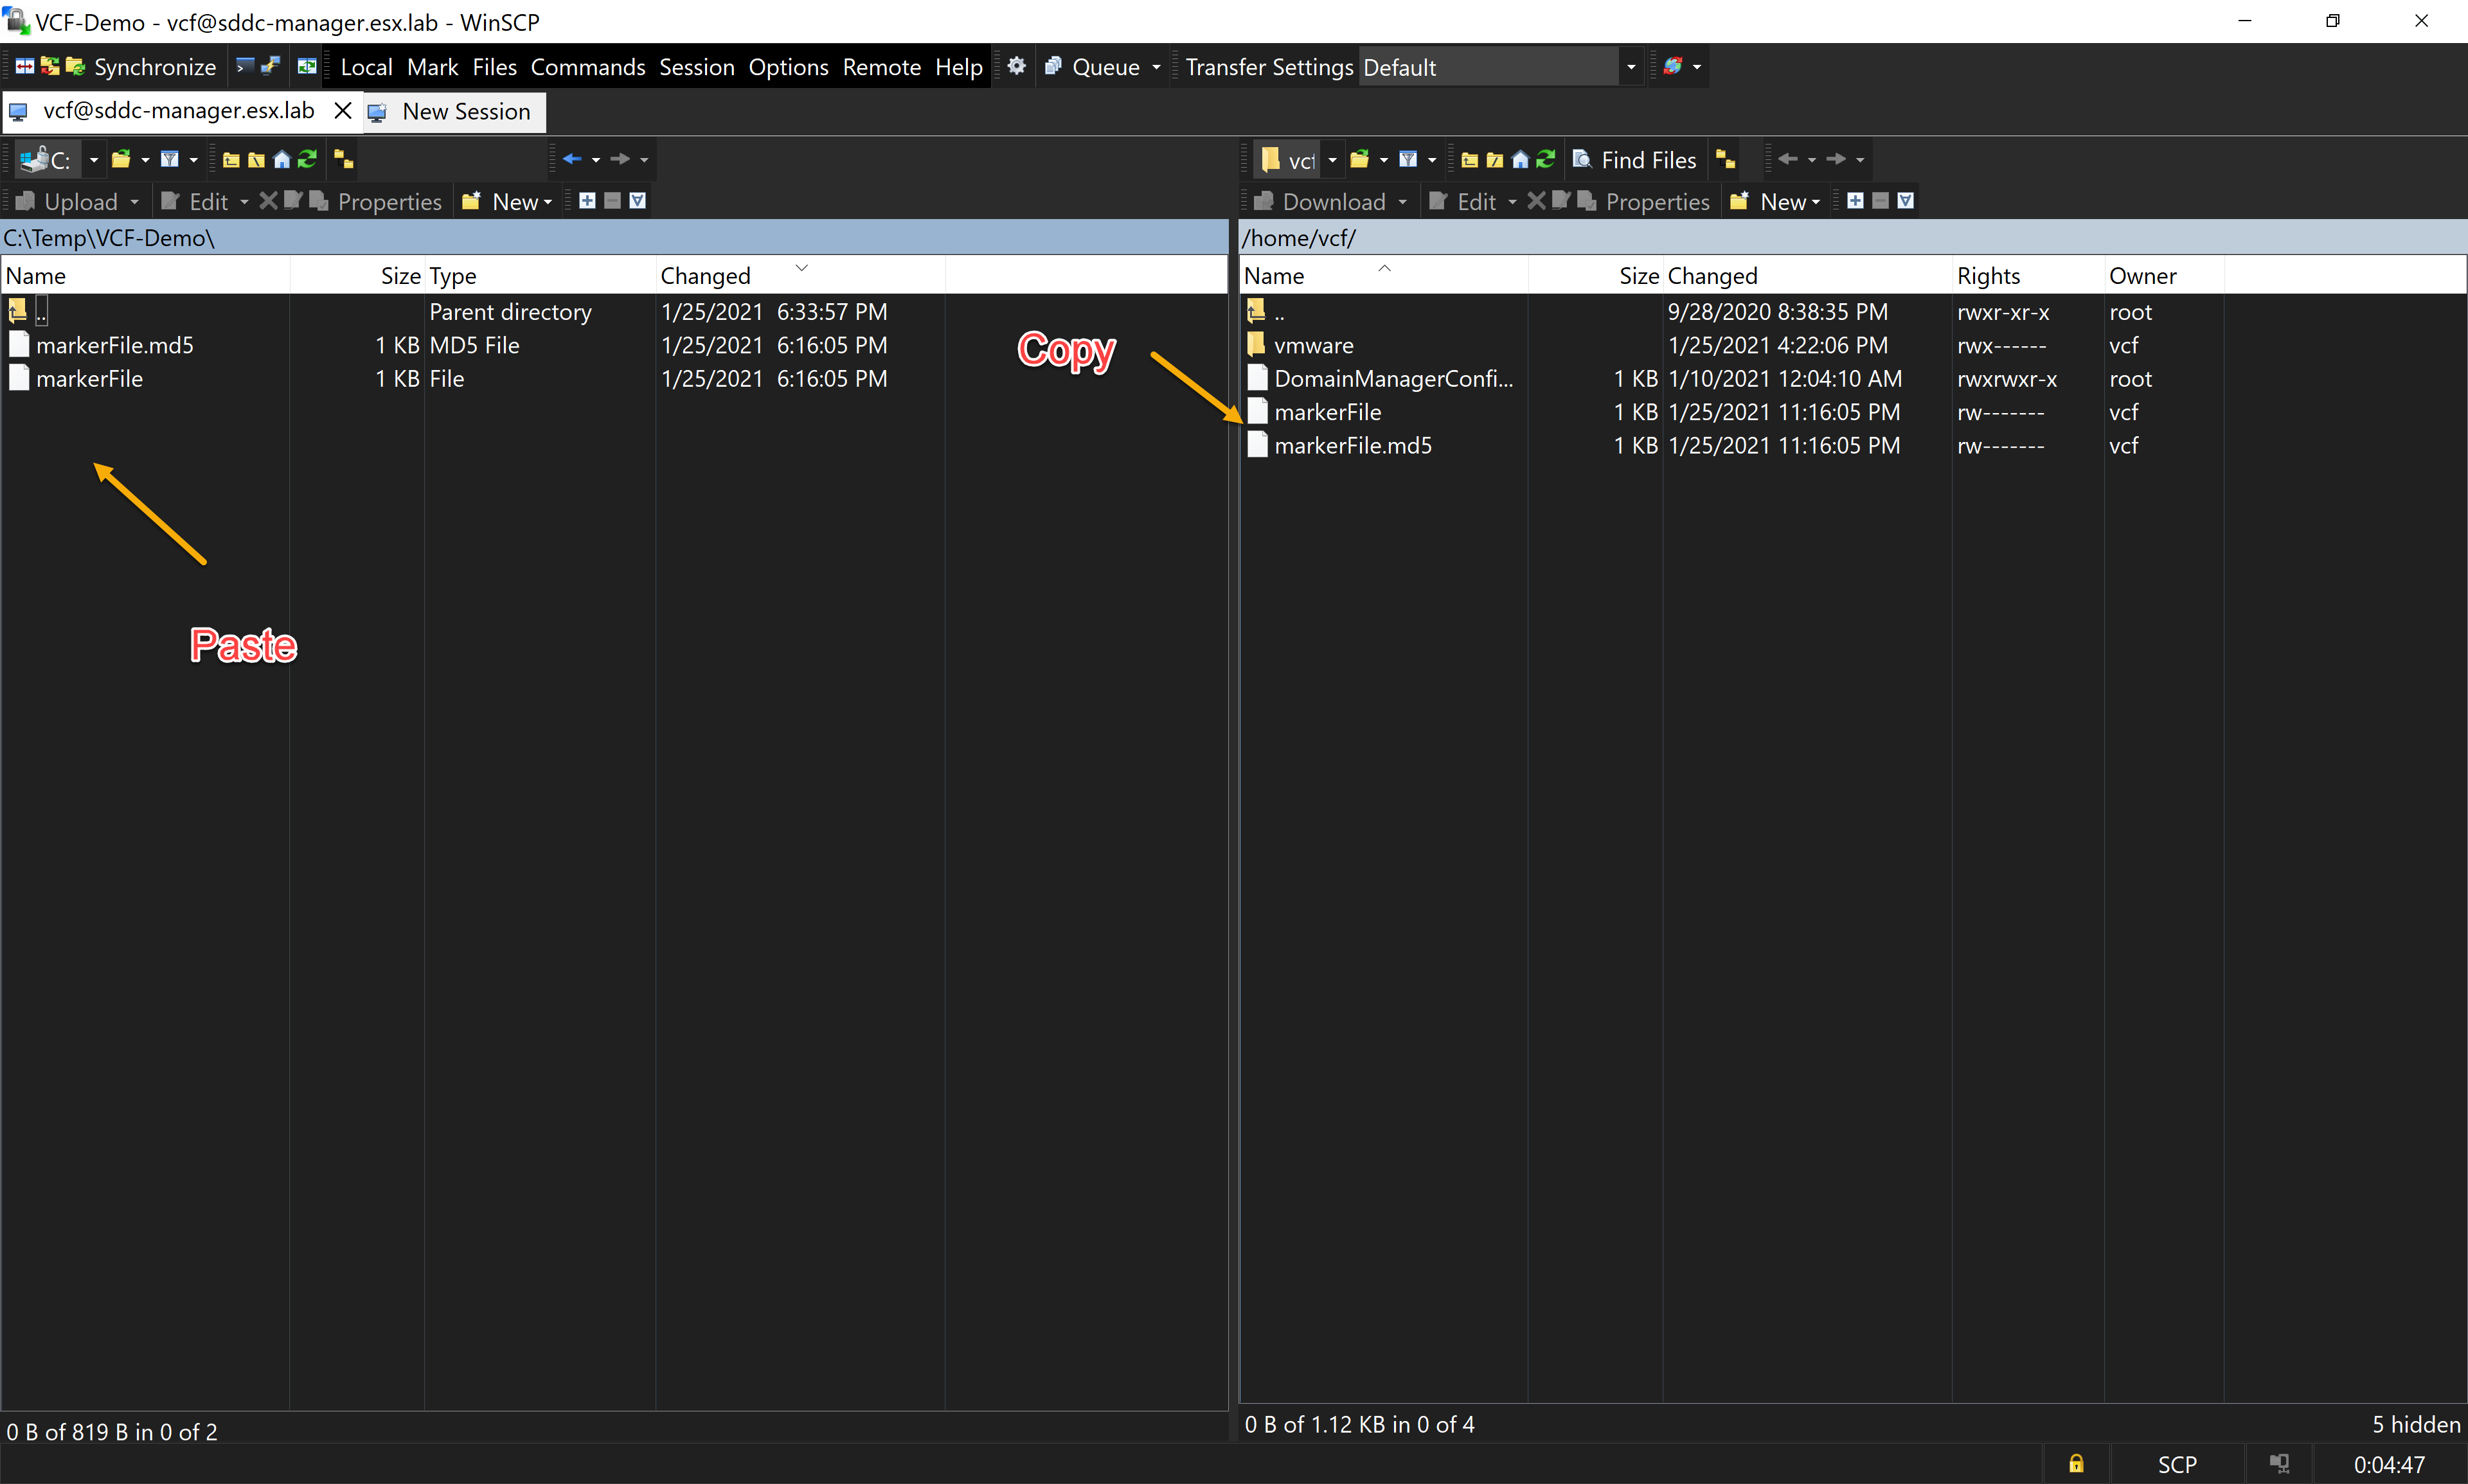The height and width of the screenshot is (1484, 2468).
Task: Click the Compare Directories icon
Action: tap(24, 67)
